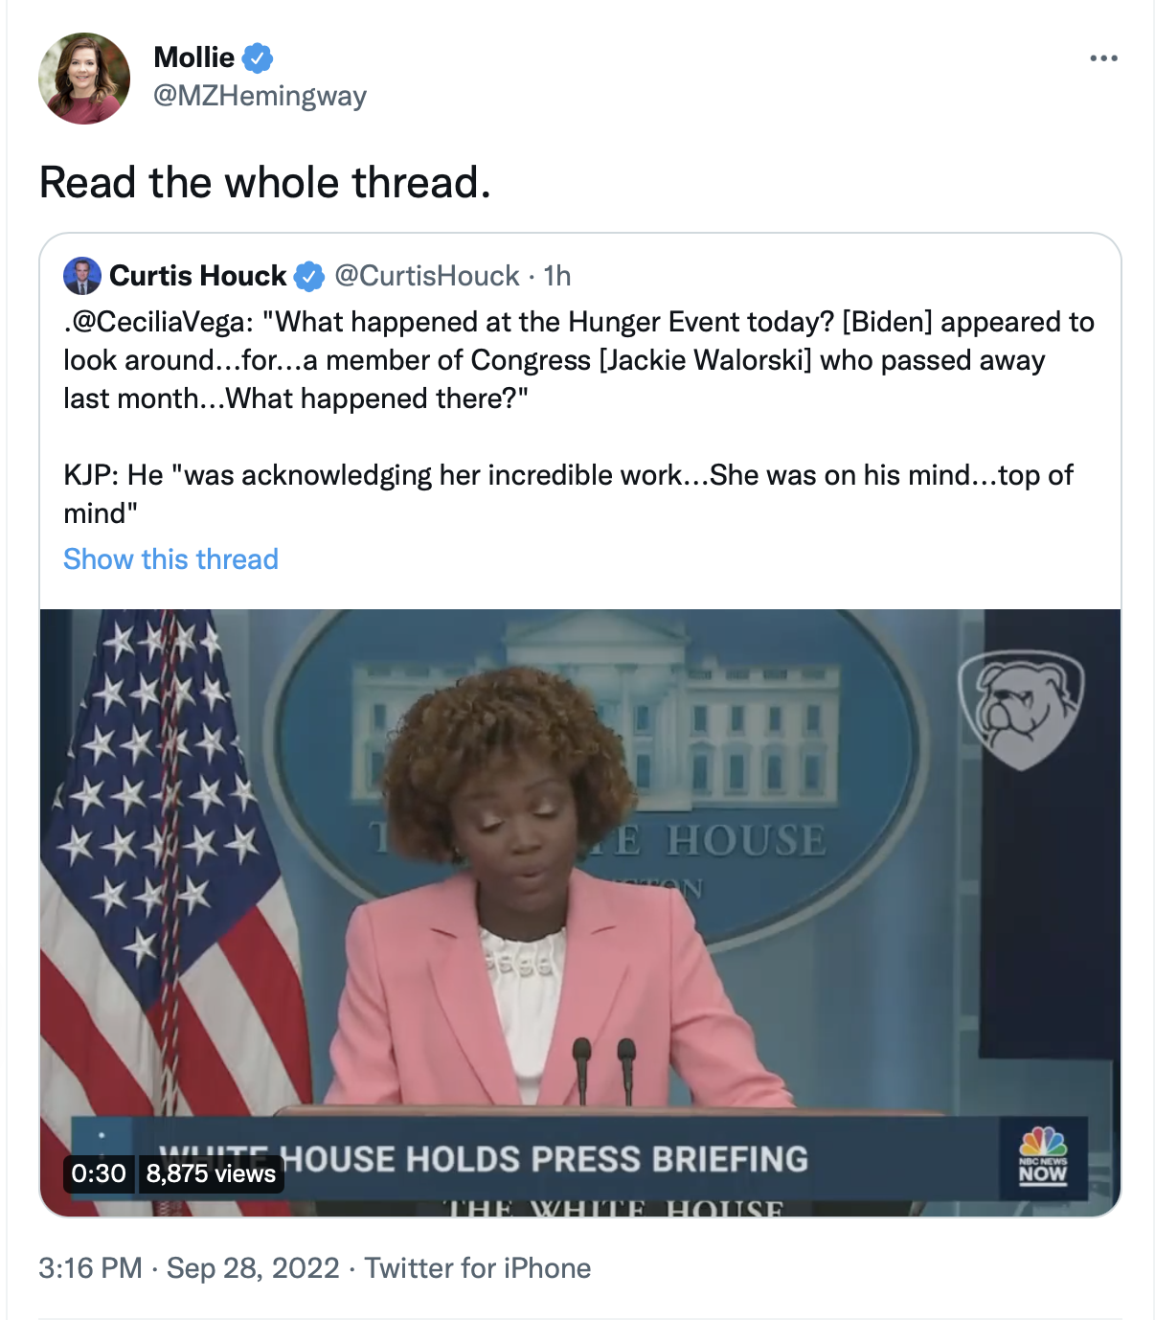Click the NBC News NOW logo
The height and width of the screenshot is (1320, 1155).
(1043, 1156)
